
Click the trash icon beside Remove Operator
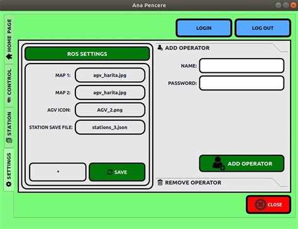click(160, 182)
